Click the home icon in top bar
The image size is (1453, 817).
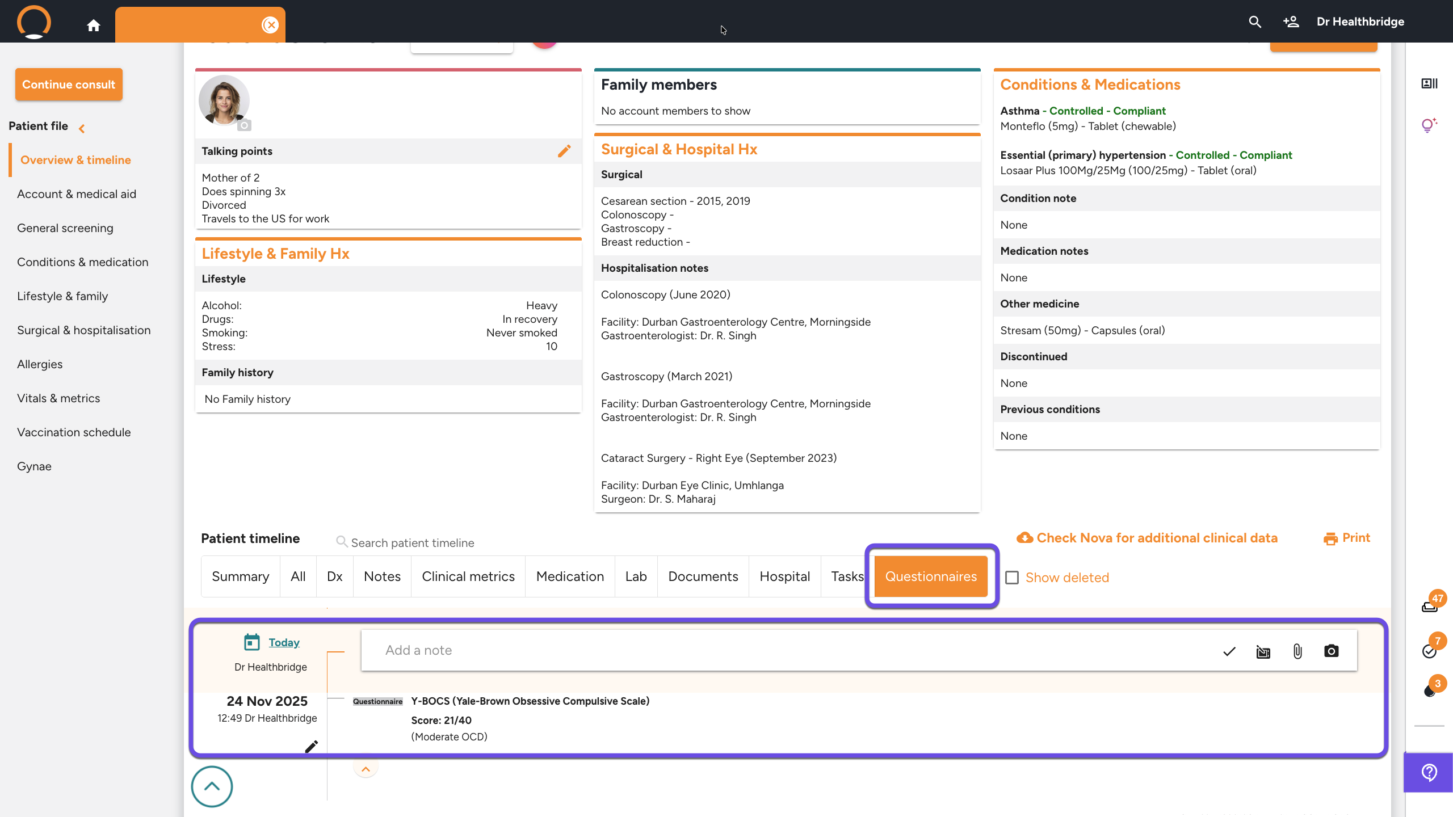pyautogui.click(x=94, y=25)
